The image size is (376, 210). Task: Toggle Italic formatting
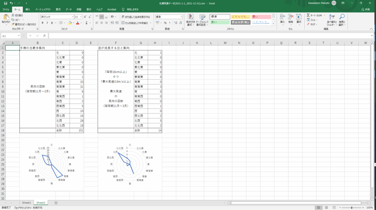click(x=47, y=23)
